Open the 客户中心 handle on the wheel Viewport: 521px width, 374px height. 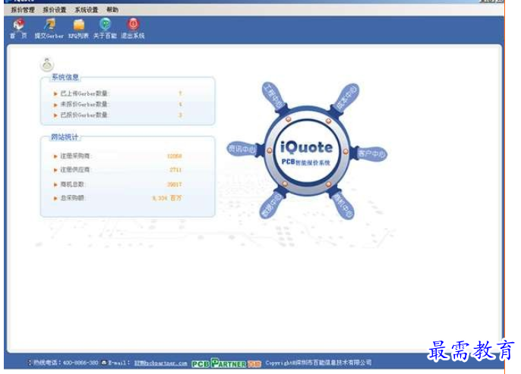(x=371, y=154)
